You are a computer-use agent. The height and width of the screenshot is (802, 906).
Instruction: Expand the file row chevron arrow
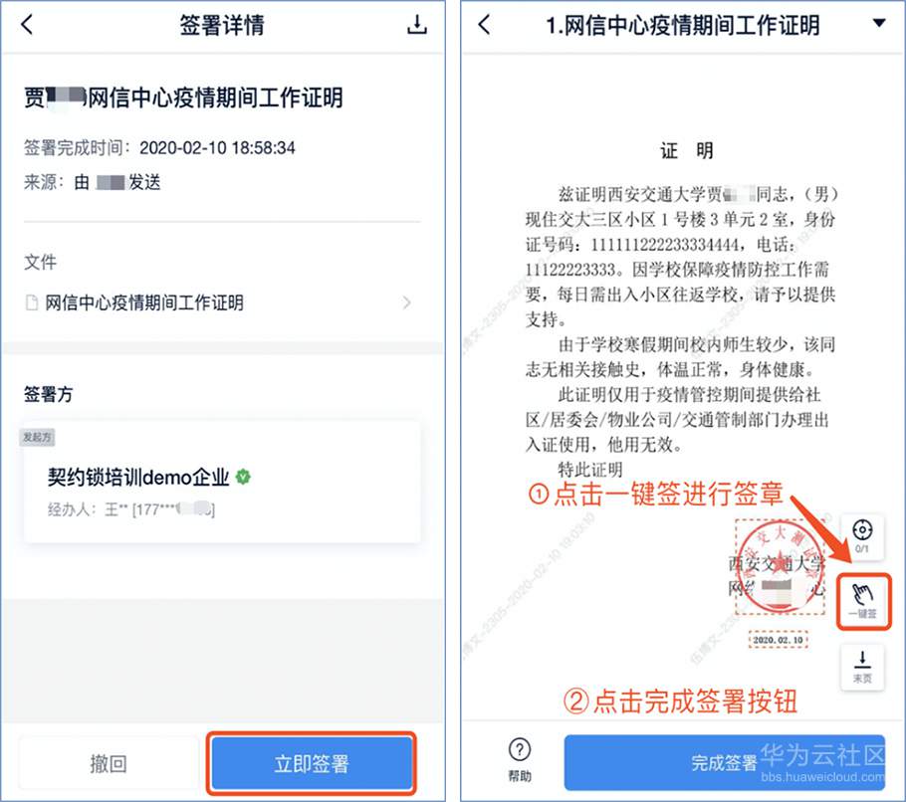407,302
